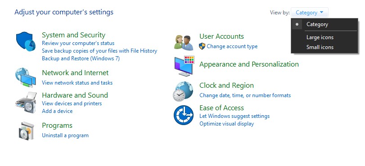365x166 pixels.
Task: Click Backup and Restore (Windows 7) link
Action: point(81,58)
